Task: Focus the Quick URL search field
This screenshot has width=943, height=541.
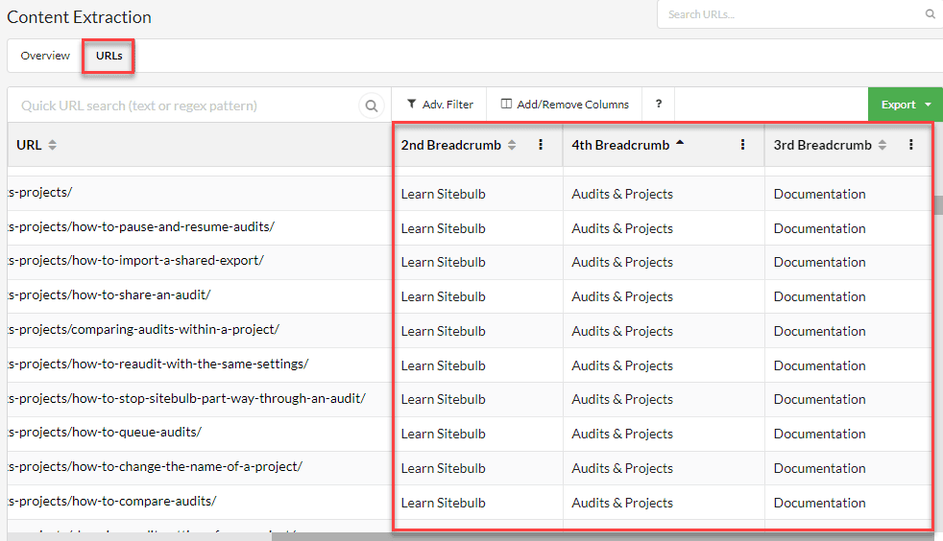Action: tap(182, 106)
